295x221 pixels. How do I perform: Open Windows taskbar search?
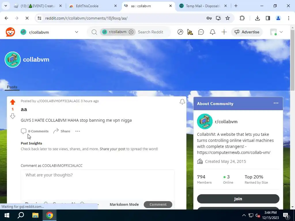tap(21, 215)
